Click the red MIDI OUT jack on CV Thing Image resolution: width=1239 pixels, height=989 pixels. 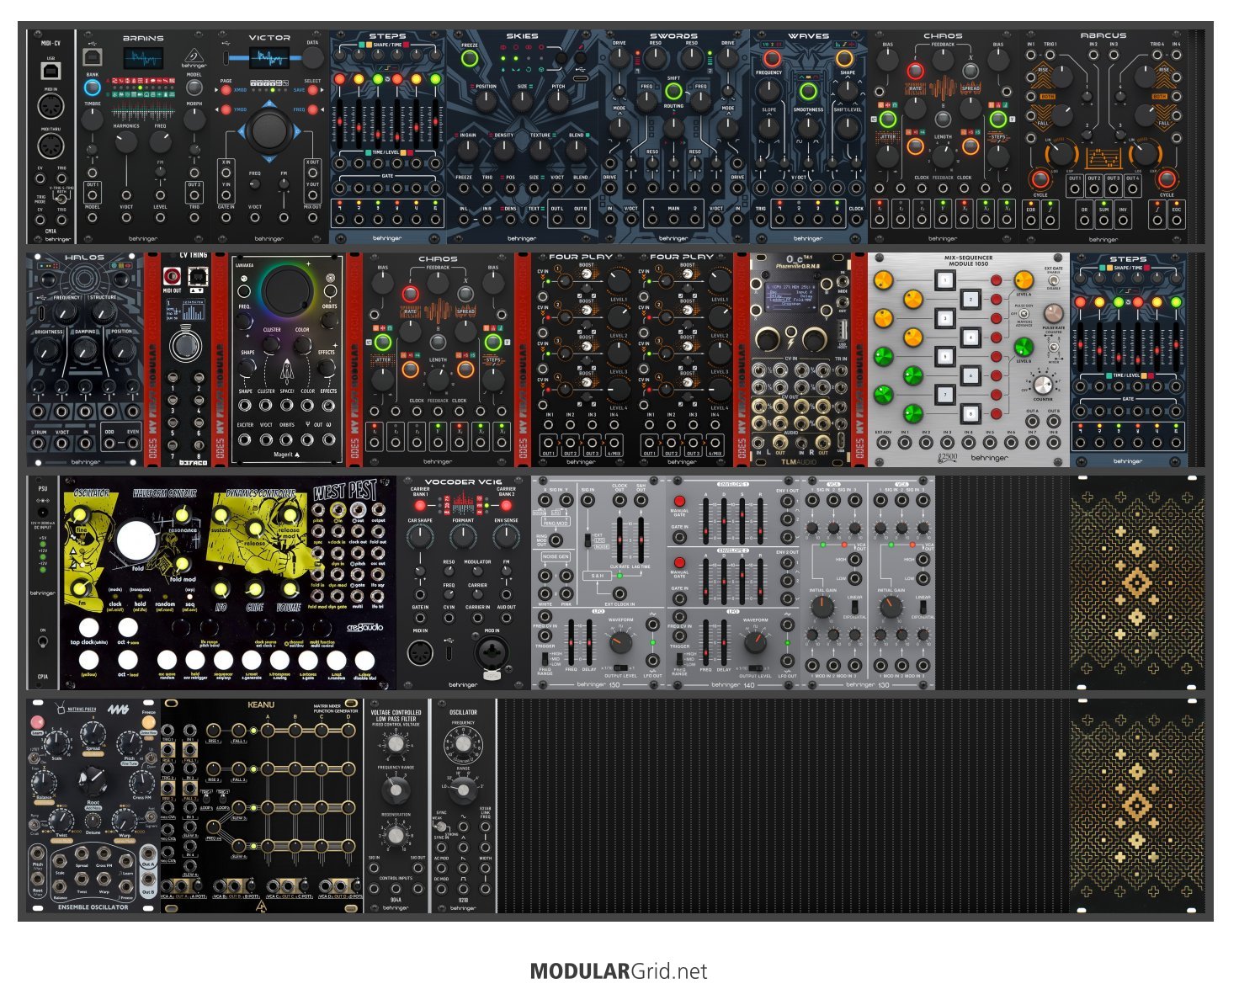pos(173,275)
